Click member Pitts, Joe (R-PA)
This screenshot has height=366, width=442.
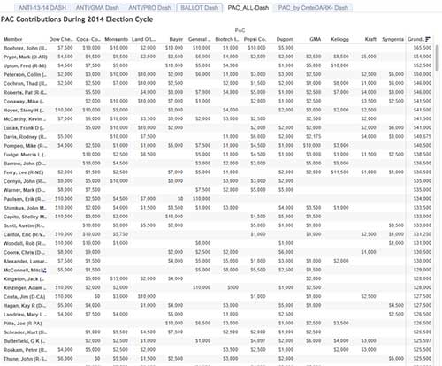23,324
